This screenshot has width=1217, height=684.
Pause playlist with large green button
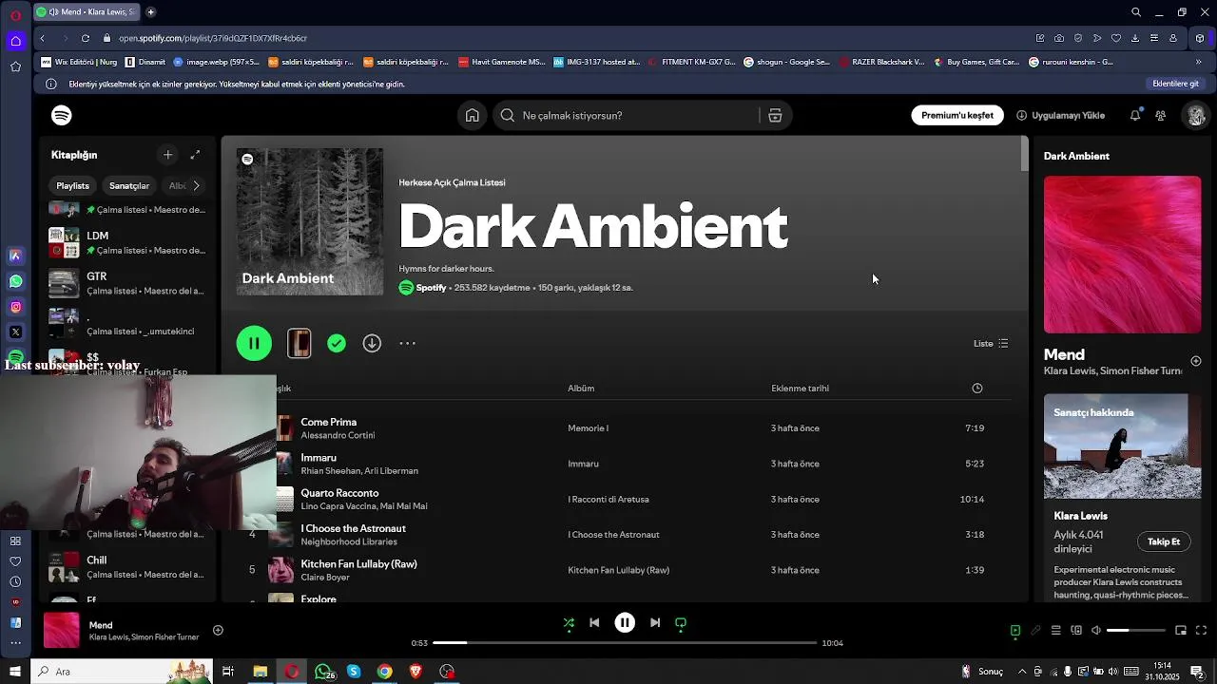pos(254,343)
